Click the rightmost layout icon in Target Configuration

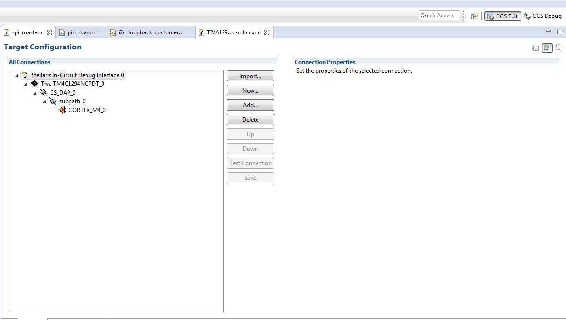558,48
